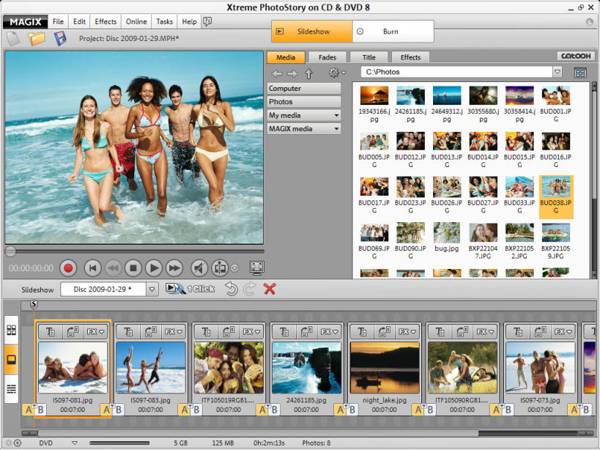Open FX menu for IS097-083.jpg

pyautogui.click(x=174, y=332)
